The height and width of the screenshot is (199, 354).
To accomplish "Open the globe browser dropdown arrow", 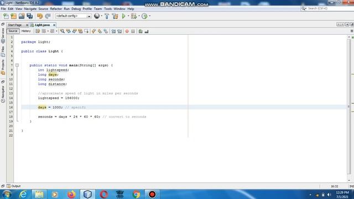I will [102, 16].
